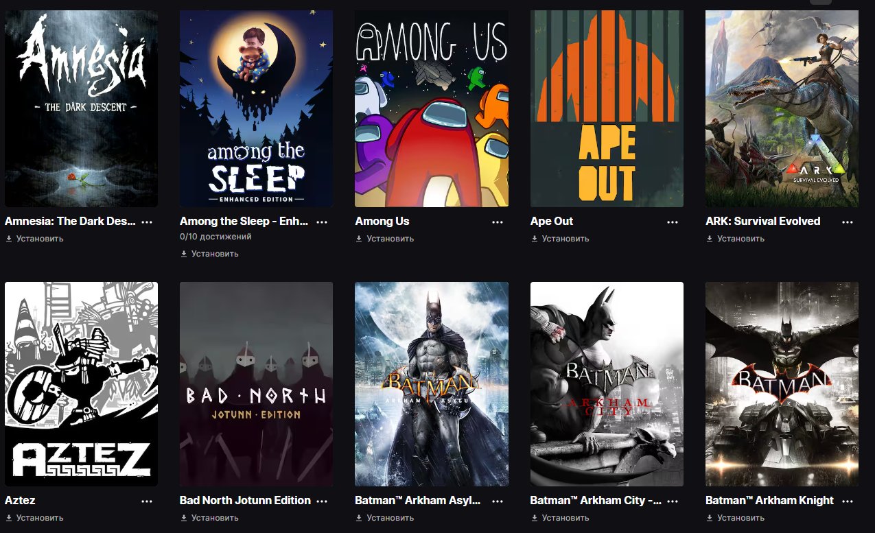Open the Batman Arkham City title link
875x533 pixels.
tap(597, 501)
